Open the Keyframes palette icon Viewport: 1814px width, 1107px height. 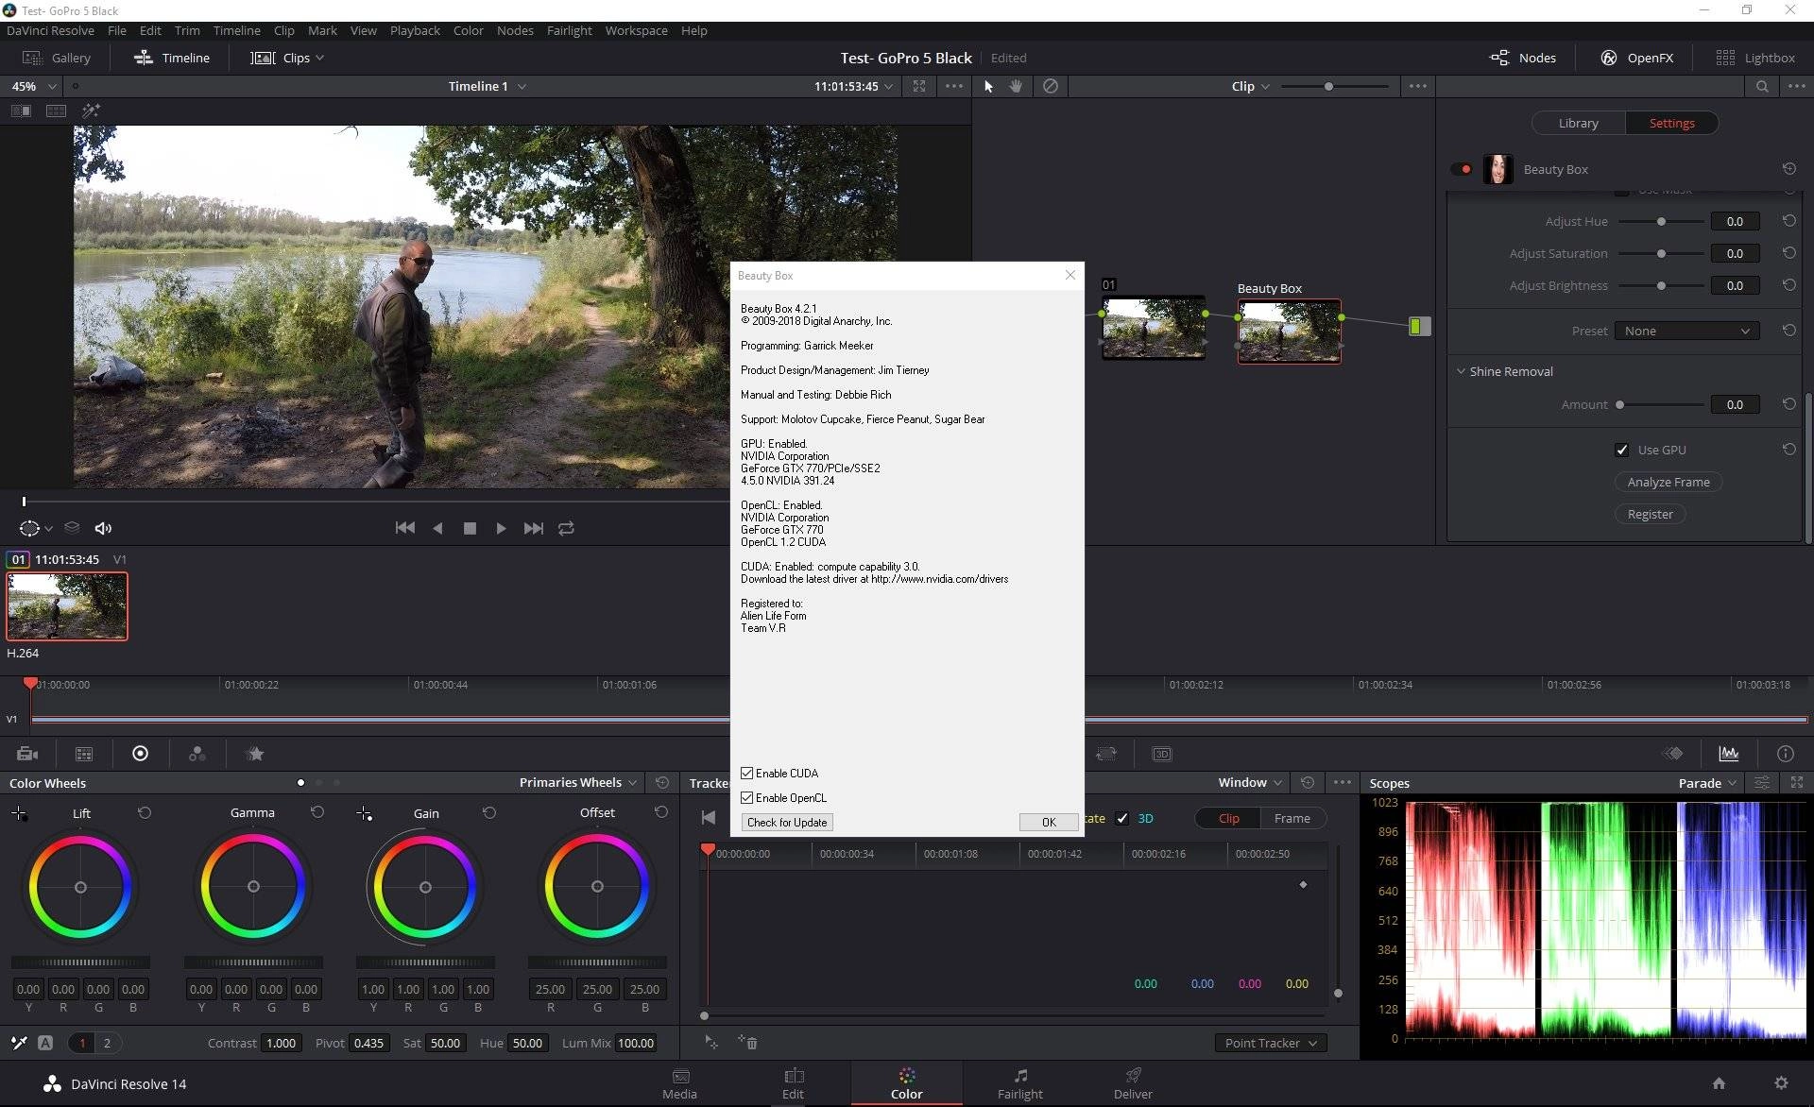1673,753
